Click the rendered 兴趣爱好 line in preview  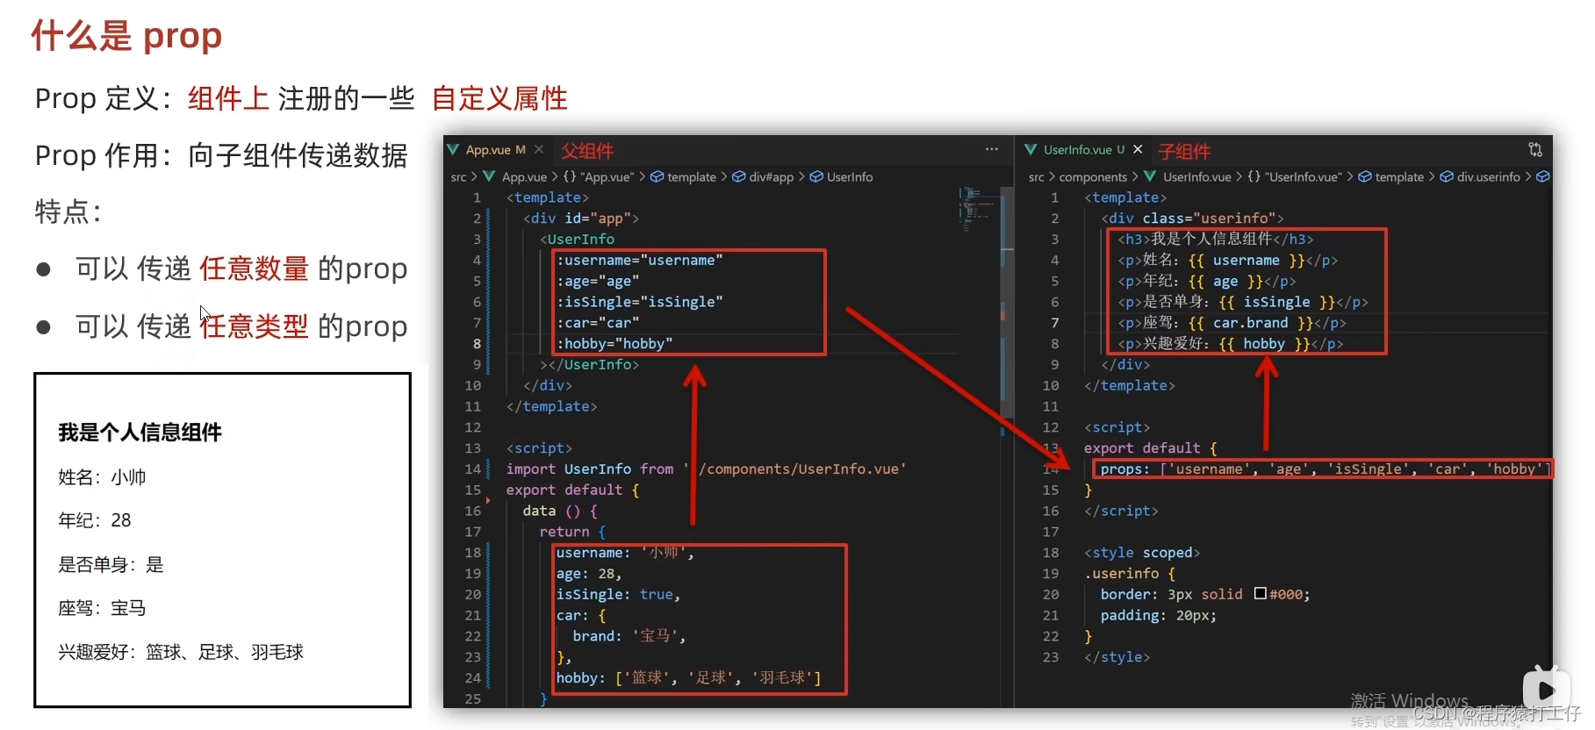(x=181, y=652)
